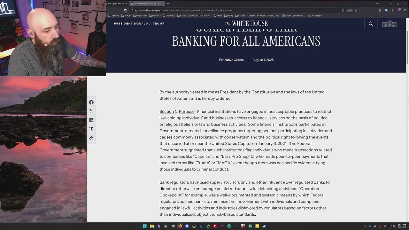The image size is (409, 230).
Task: Expand the list all tabs chevron
Action: tap(377, 4)
